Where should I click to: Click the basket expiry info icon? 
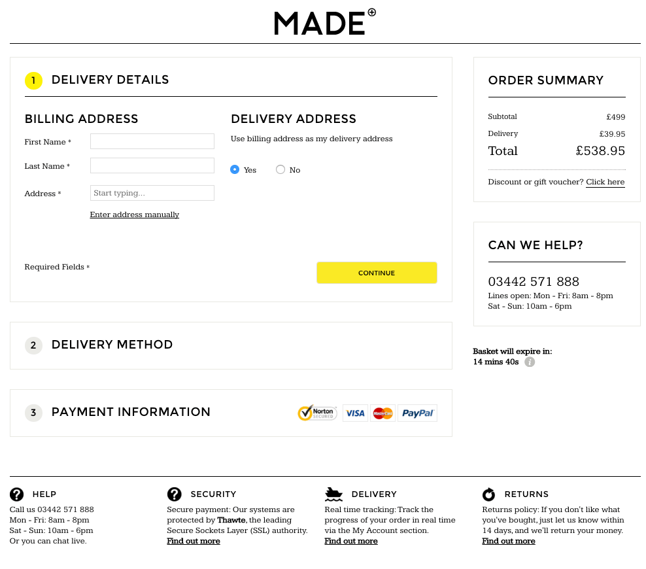pos(530,362)
